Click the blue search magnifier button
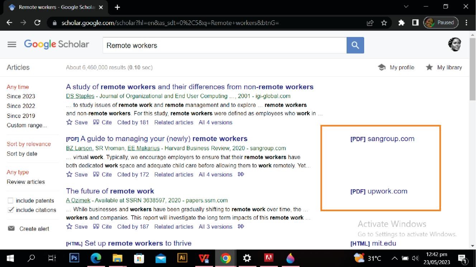Viewport: 476px width, 267px height. [355, 45]
